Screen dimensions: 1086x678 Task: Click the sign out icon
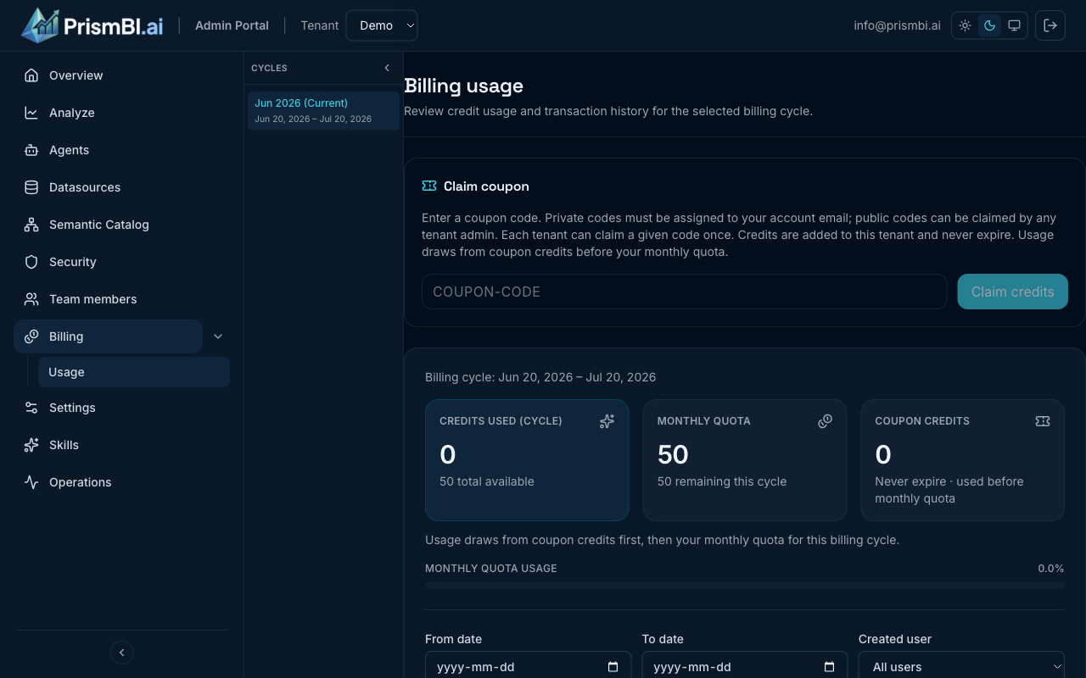tap(1050, 25)
